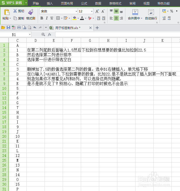This screenshot has height=191, width=180.
Task: Click the WPS 表格 logo button
Action: coord(12,3)
